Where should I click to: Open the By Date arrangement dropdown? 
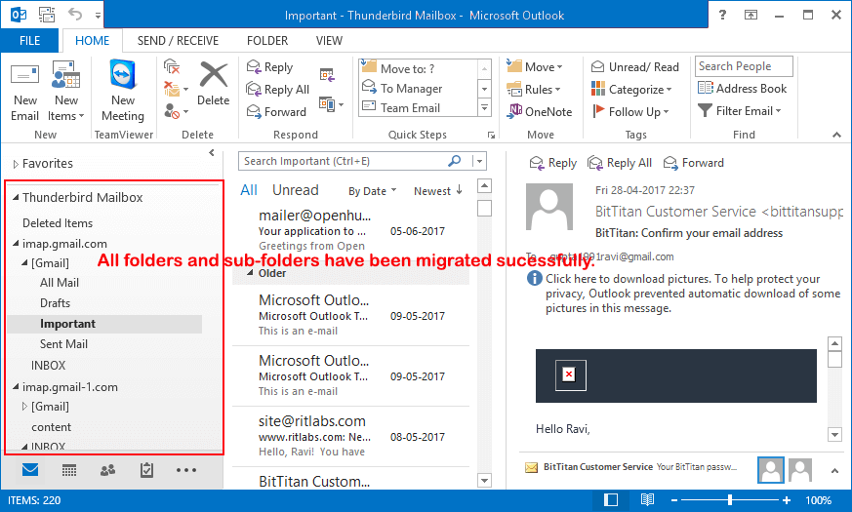[372, 191]
